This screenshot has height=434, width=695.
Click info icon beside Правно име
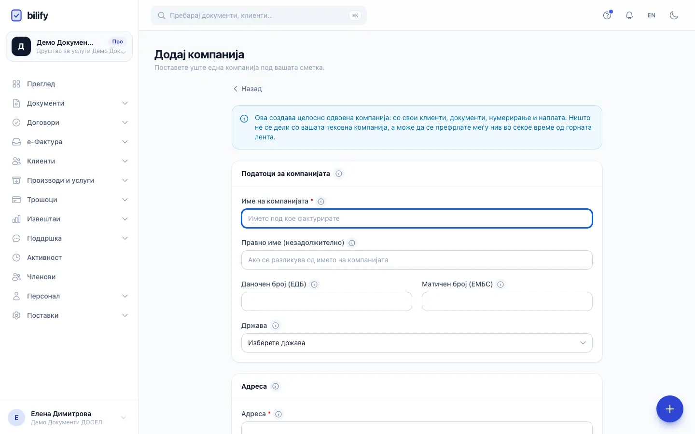[352, 243]
